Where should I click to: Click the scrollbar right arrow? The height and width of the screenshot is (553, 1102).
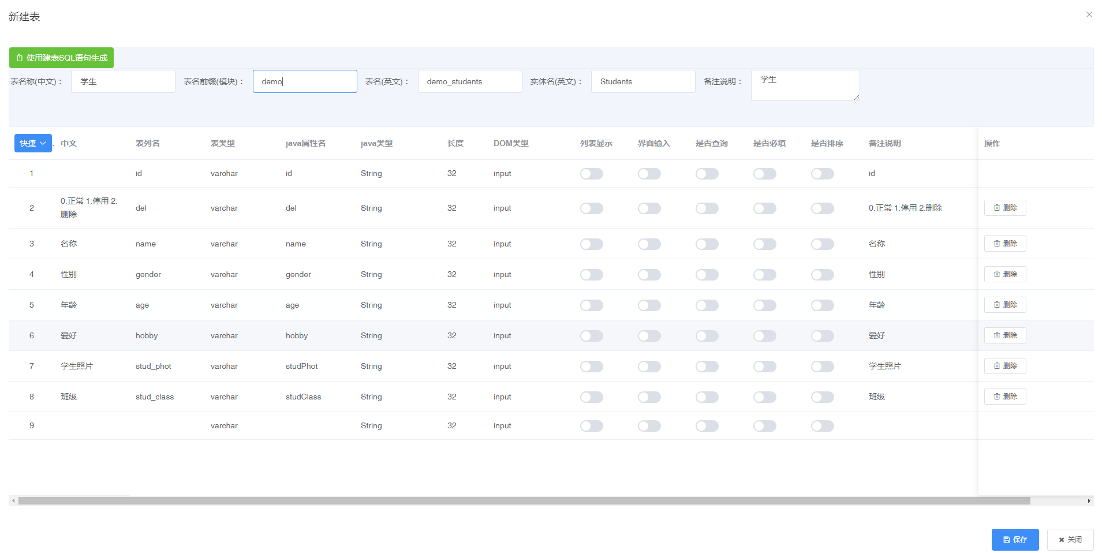tap(1089, 500)
